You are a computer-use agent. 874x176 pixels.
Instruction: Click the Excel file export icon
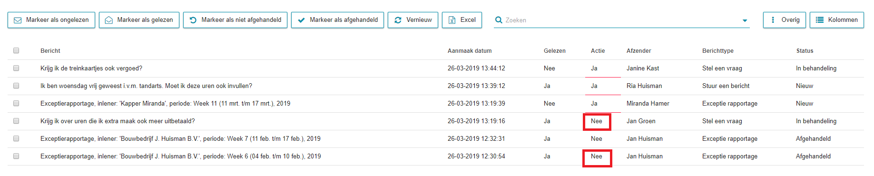tap(452, 20)
